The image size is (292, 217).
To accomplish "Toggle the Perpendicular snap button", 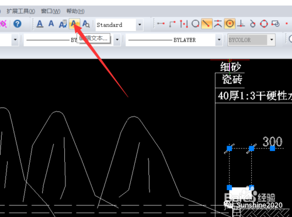I will (241, 24).
